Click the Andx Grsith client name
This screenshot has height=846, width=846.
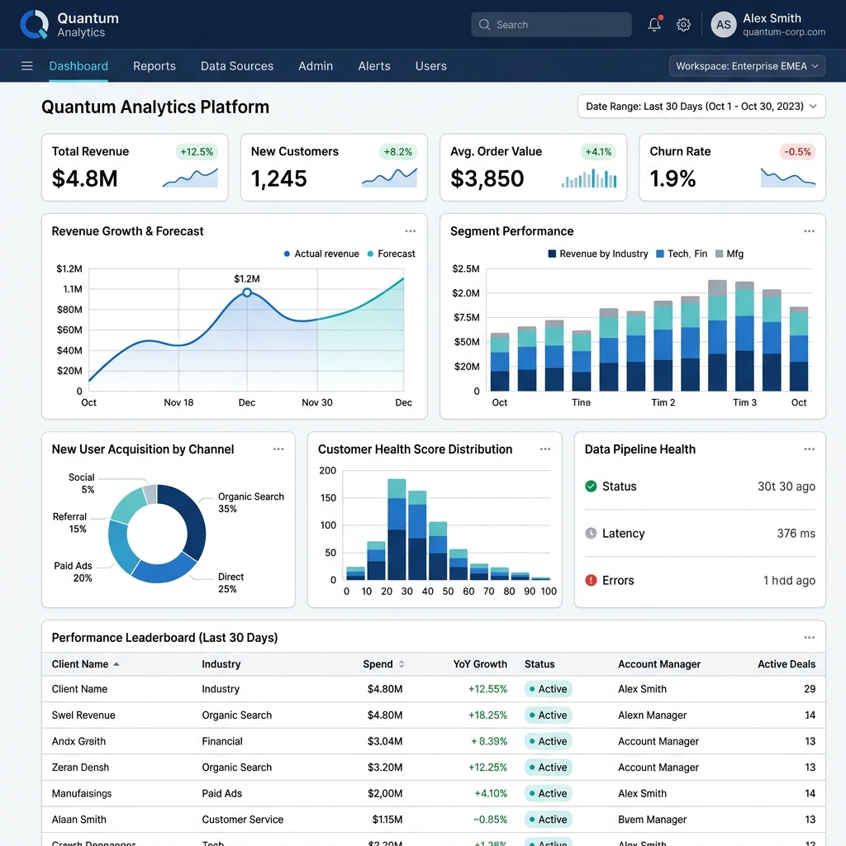[x=78, y=741]
